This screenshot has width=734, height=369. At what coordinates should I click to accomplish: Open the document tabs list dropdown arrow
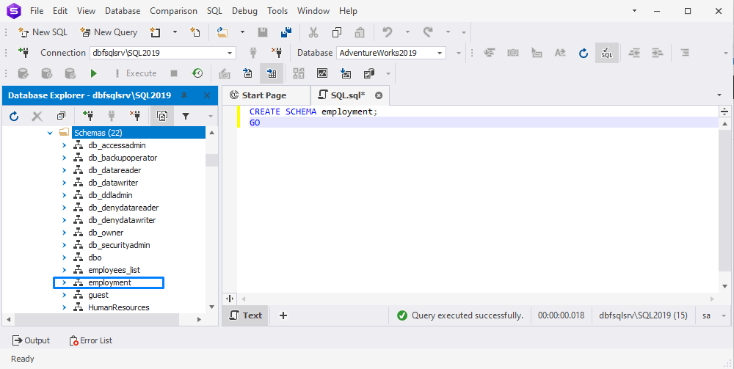pyautogui.click(x=719, y=95)
